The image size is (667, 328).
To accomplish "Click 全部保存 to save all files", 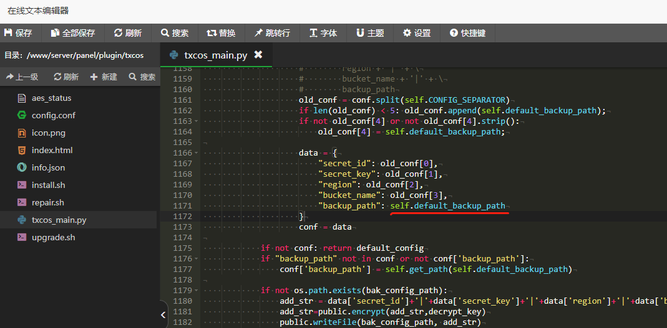I will click(73, 33).
